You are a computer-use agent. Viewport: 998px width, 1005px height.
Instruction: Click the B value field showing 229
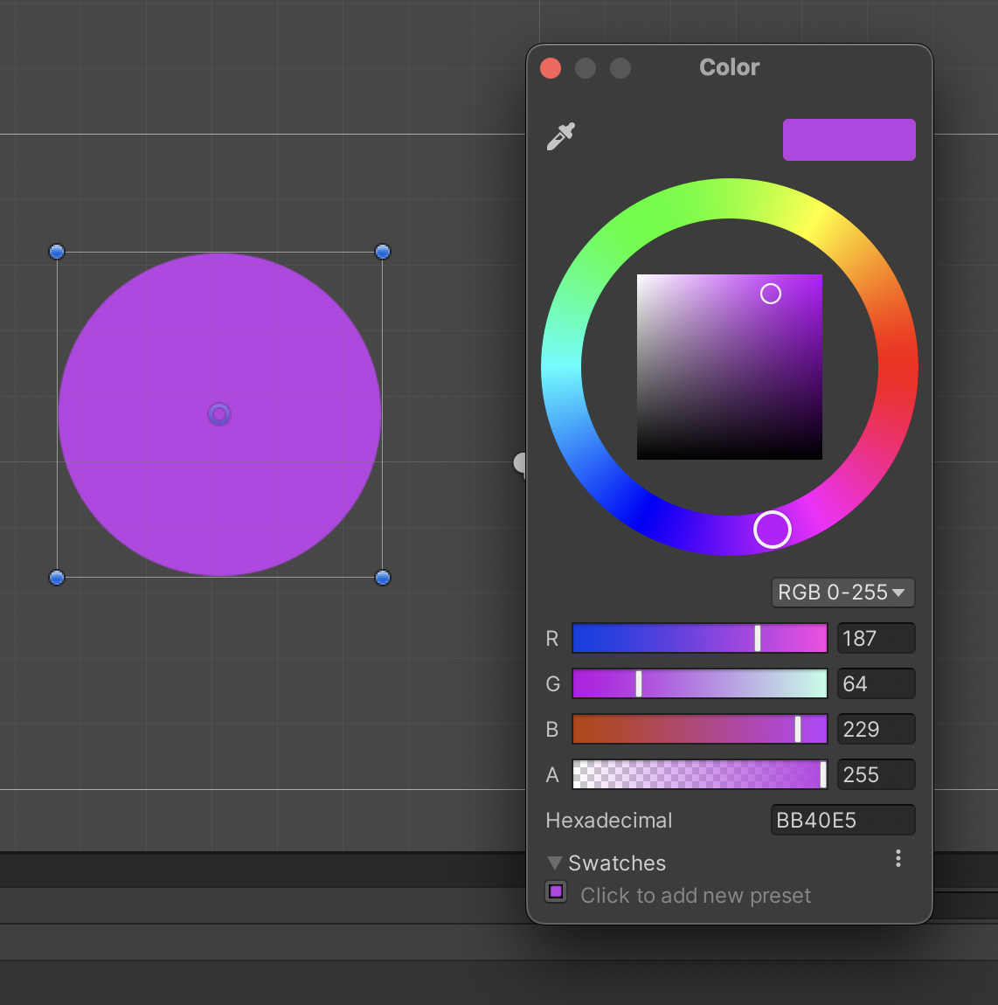point(876,730)
